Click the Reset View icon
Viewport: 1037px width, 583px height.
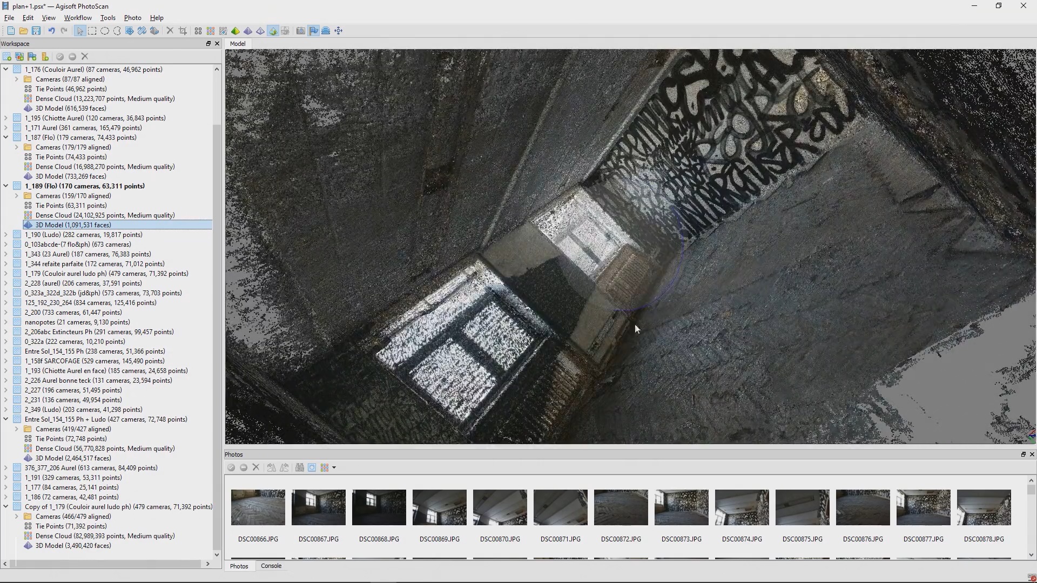click(x=339, y=31)
